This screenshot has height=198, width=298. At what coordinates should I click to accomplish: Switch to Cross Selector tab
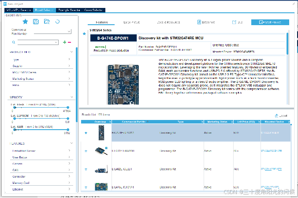pos(93,10)
